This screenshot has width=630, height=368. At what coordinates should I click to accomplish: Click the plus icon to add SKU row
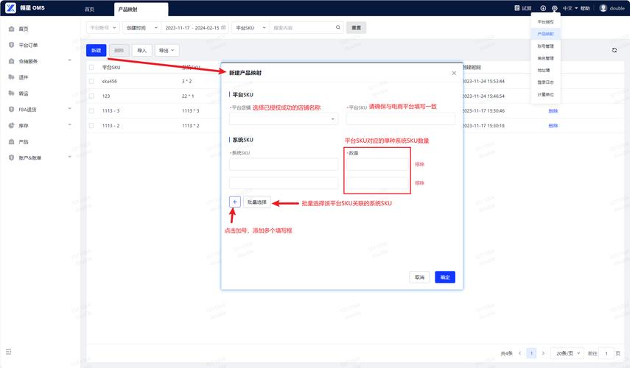(234, 202)
